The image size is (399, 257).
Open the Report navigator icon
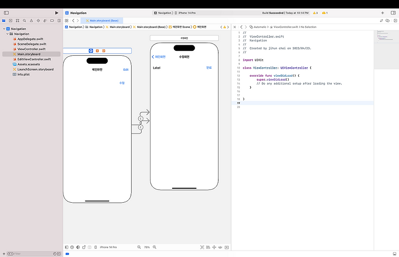tap(59, 20)
